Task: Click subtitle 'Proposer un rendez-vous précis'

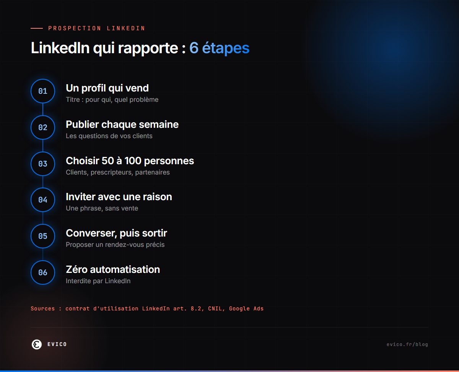Action: coord(115,245)
